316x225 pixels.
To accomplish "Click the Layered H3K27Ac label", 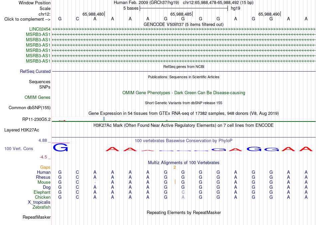I will click(22, 130).
